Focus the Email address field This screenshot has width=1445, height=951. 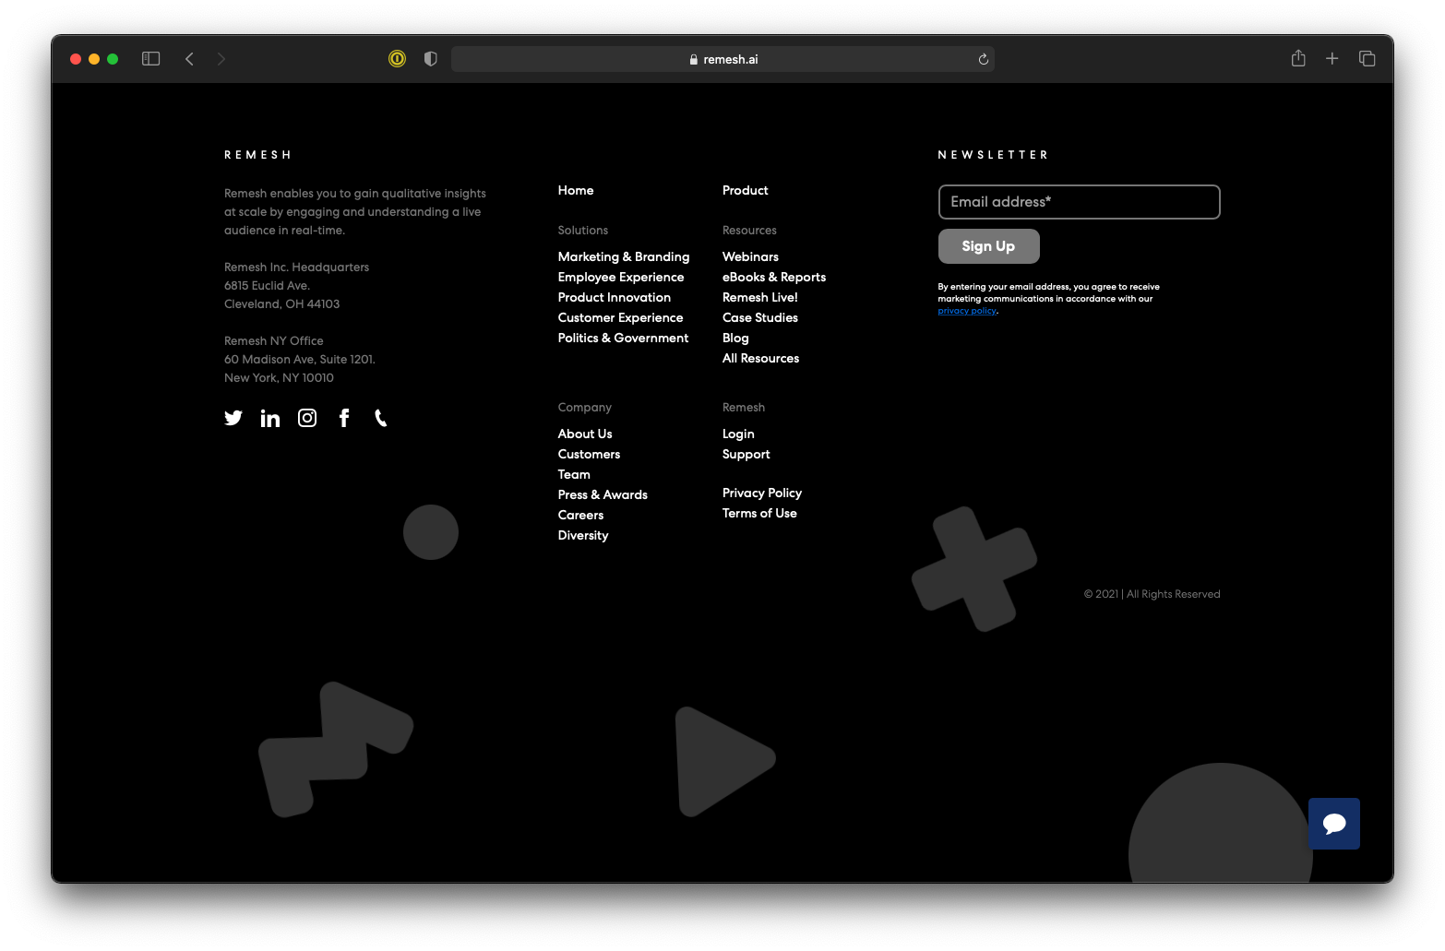click(1080, 202)
